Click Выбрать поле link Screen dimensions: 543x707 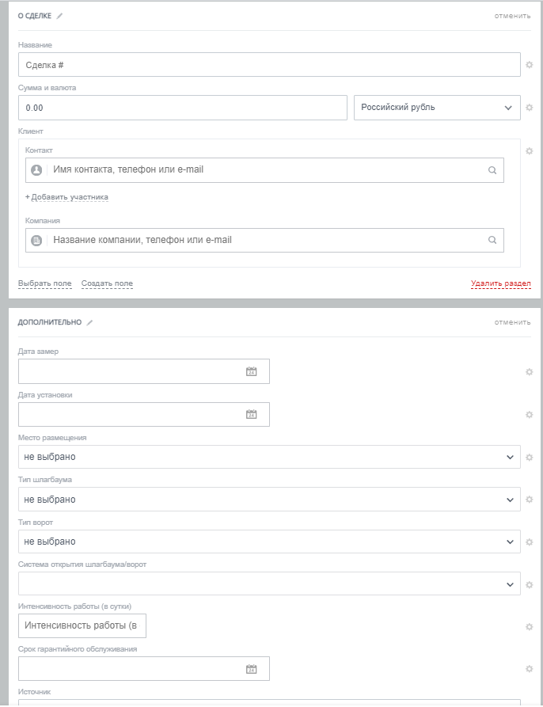[x=45, y=283]
